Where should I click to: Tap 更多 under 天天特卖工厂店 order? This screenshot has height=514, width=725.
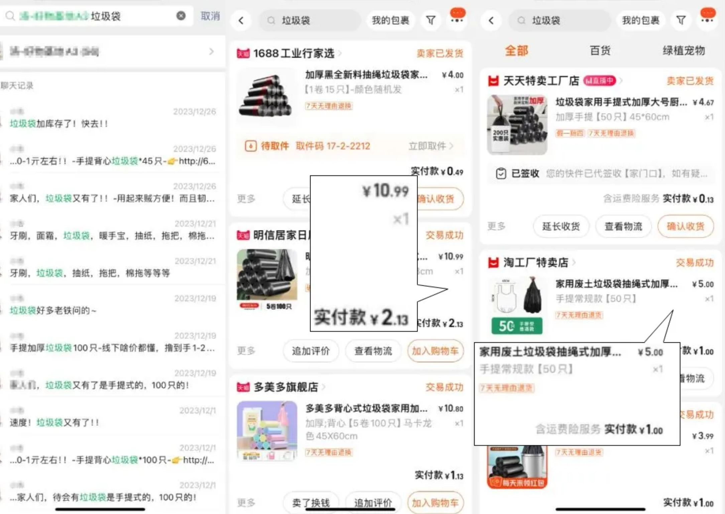click(496, 226)
